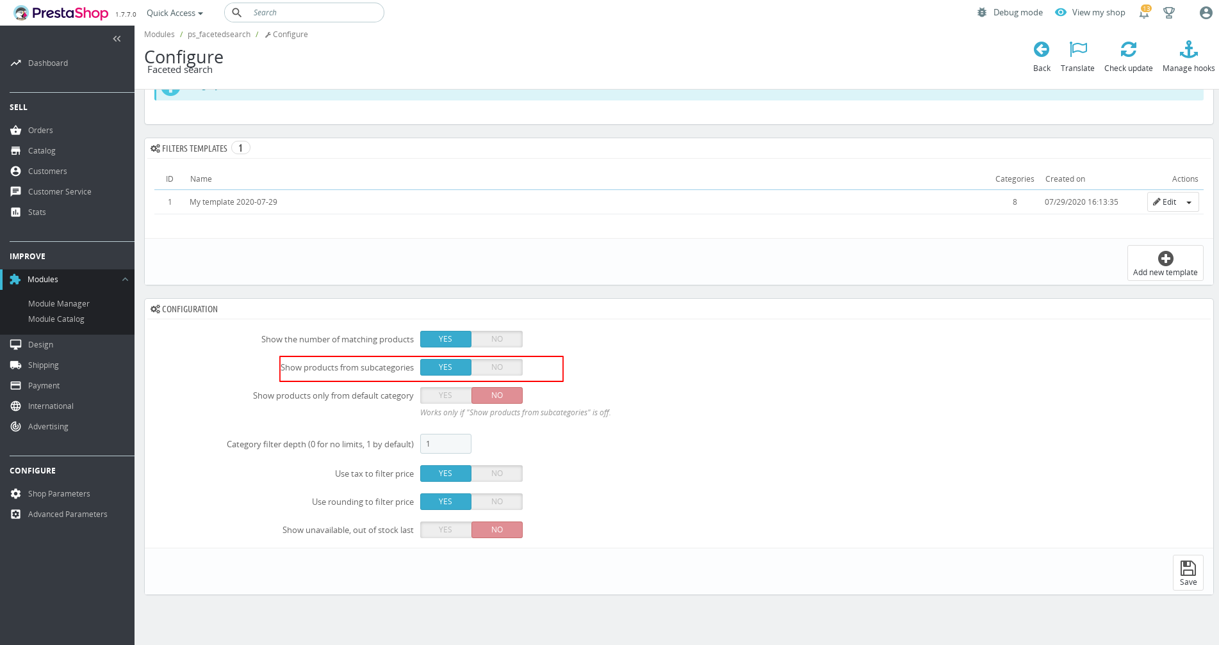The image size is (1219, 645).
Task: Click the Dashboard trend icon
Action: [x=16, y=63]
